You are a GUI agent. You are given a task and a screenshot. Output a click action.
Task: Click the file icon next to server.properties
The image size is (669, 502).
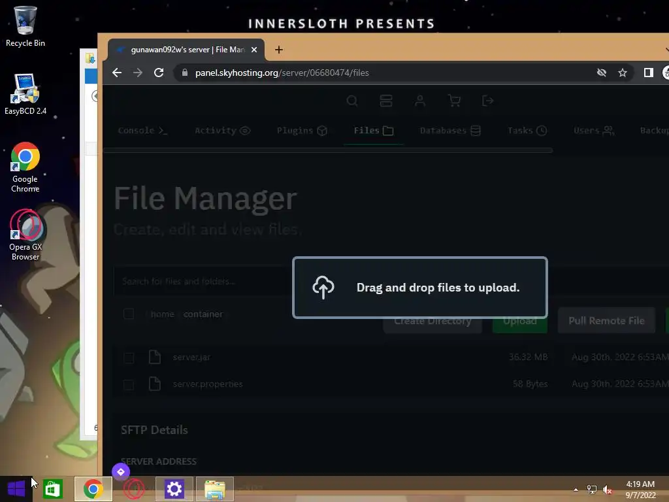pyautogui.click(x=154, y=384)
